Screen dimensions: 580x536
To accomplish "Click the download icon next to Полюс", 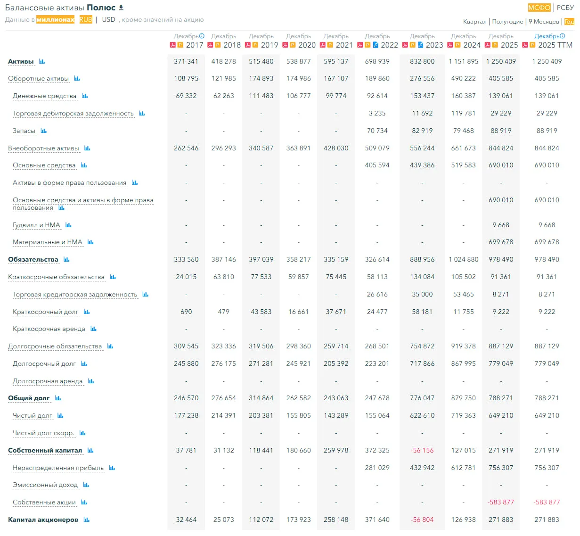I will [121, 8].
